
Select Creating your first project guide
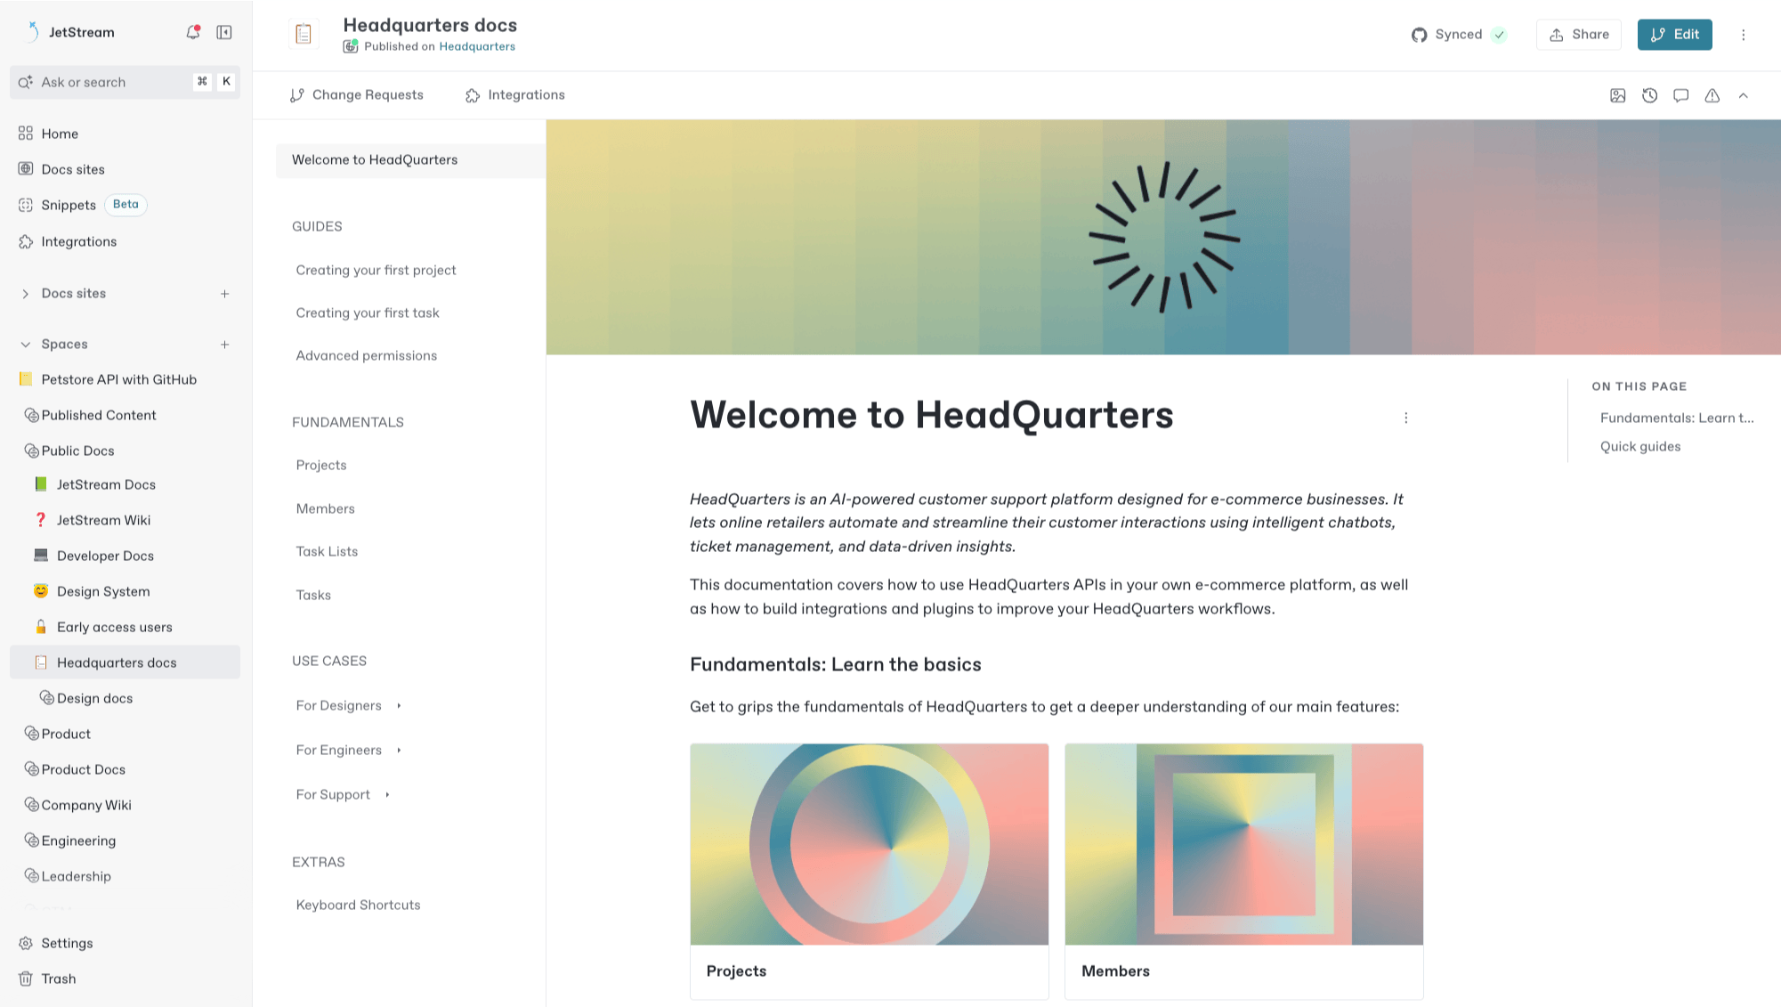click(x=376, y=269)
